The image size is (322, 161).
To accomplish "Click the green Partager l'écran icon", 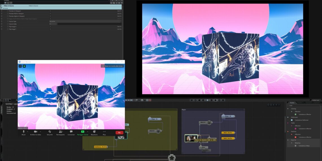I will 82,132.
